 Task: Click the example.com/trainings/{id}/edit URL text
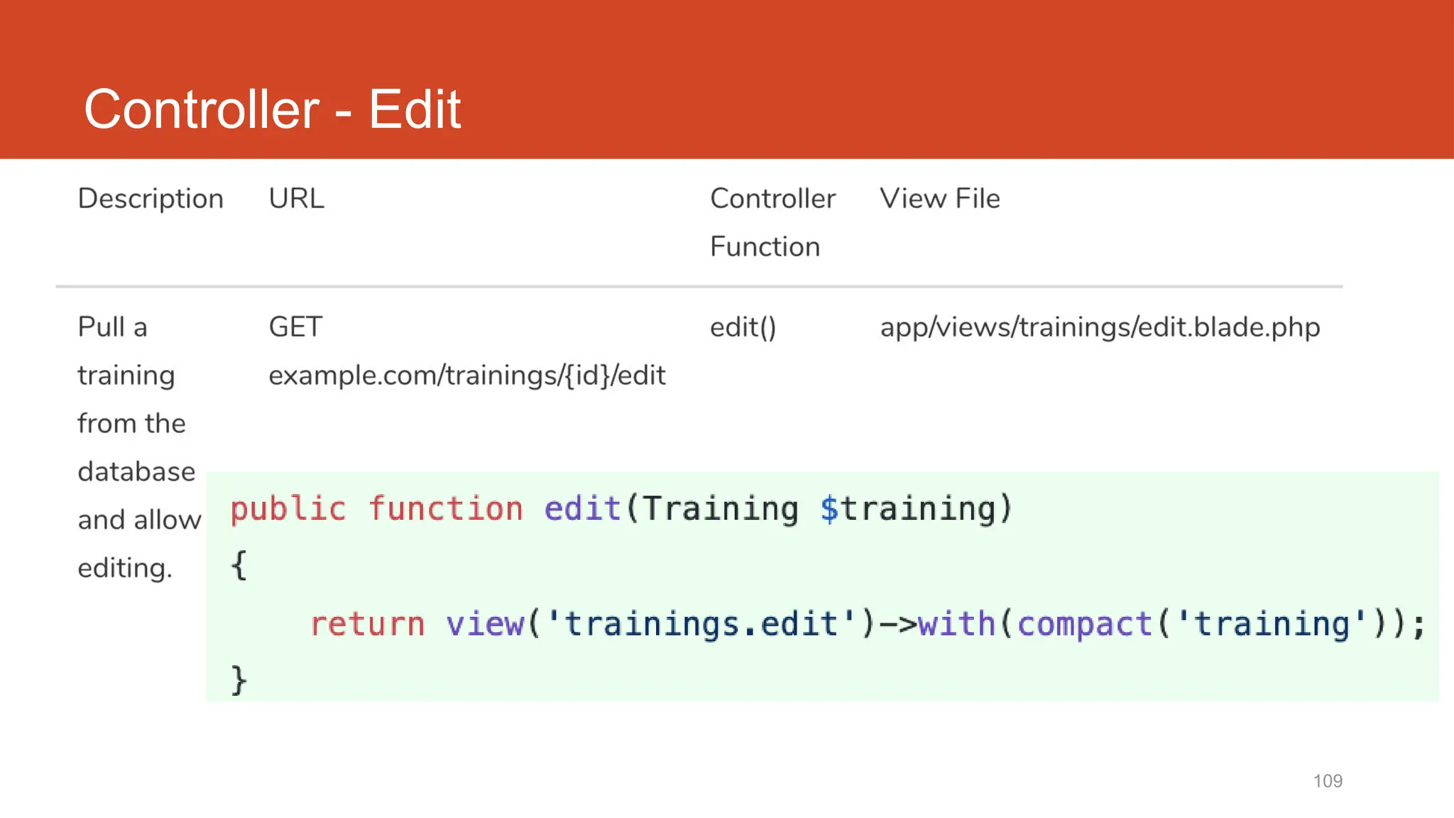tap(466, 376)
